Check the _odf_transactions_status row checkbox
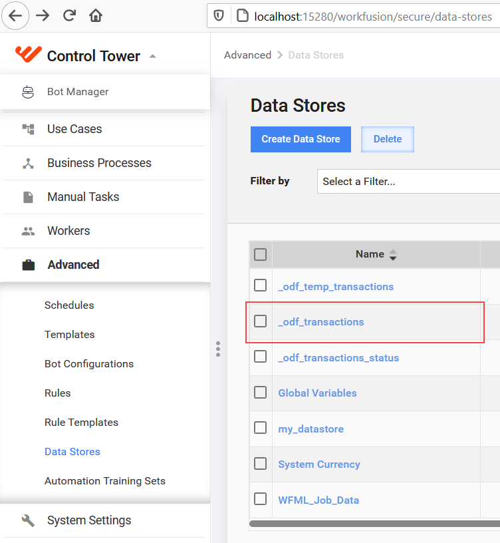Screen dimensions: 500x543 [x=260, y=357]
